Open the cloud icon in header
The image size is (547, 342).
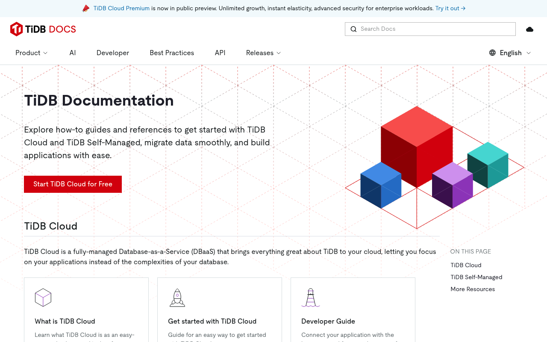tap(529, 29)
